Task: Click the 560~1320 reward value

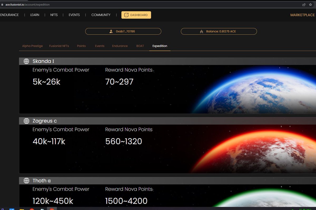Action: click(x=124, y=141)
